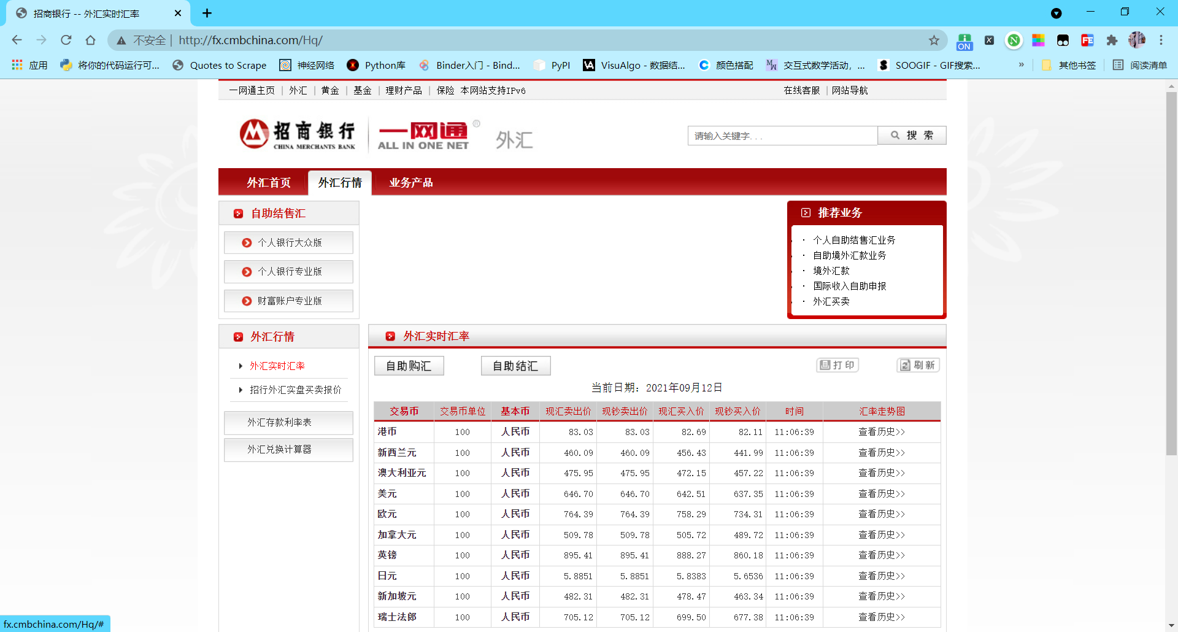Click the browser forward arrow

(41, 40)
